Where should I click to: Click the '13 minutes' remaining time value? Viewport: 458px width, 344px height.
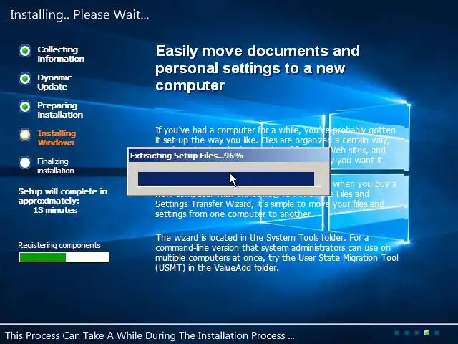point(56,210)
